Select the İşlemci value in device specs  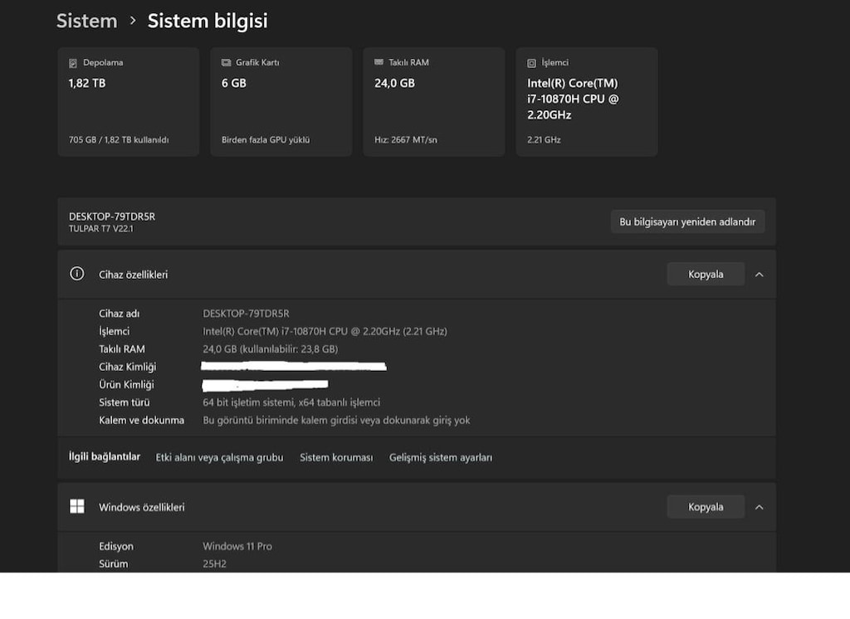tap(325, 331)
